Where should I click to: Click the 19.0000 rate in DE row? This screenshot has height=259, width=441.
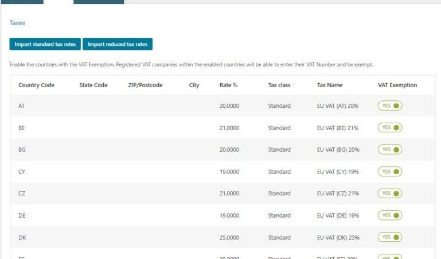click(x=229, y=215)
